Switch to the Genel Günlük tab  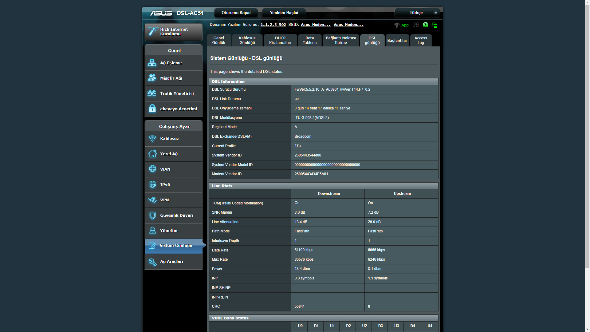[219, 40]
